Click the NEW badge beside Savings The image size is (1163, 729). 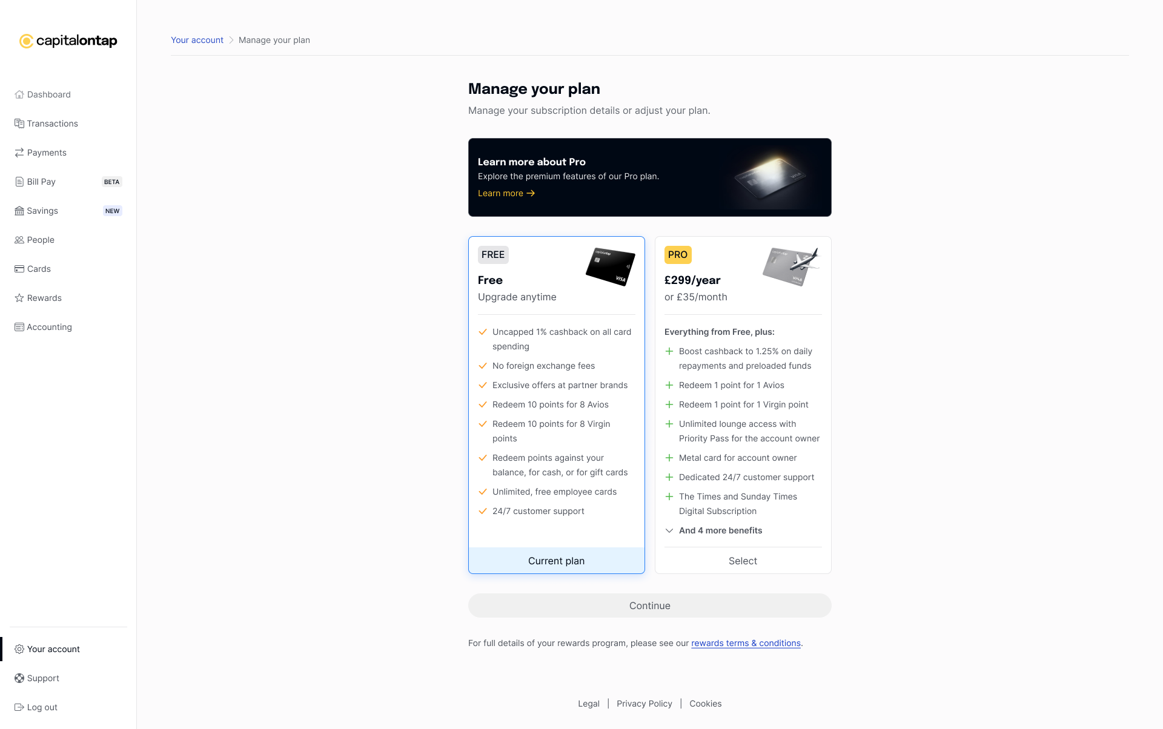(x=113, y=211)
